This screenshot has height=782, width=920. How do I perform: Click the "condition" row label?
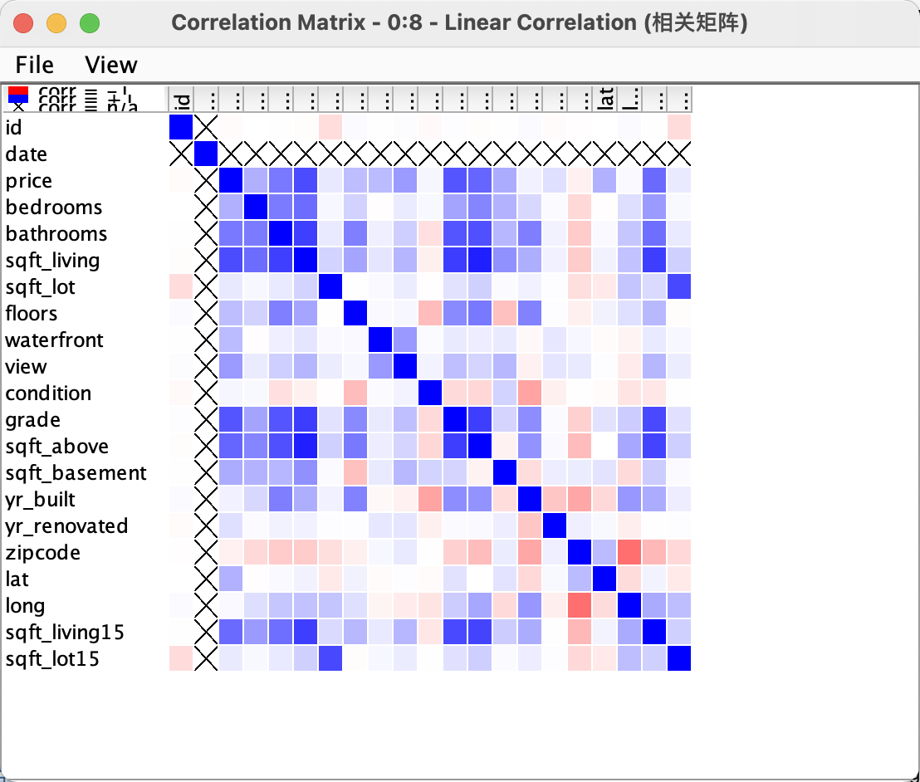[x=49, y=393]
